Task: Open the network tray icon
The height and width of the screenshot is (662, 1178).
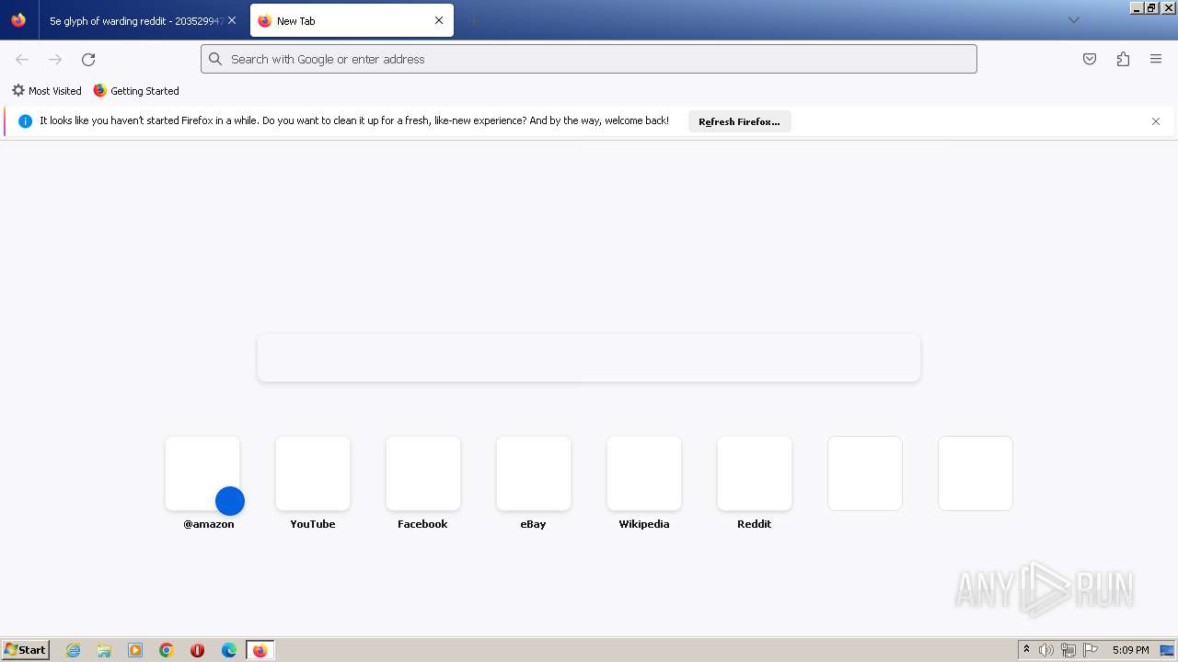Action: pyautogui.click(x=1068, y=650)
